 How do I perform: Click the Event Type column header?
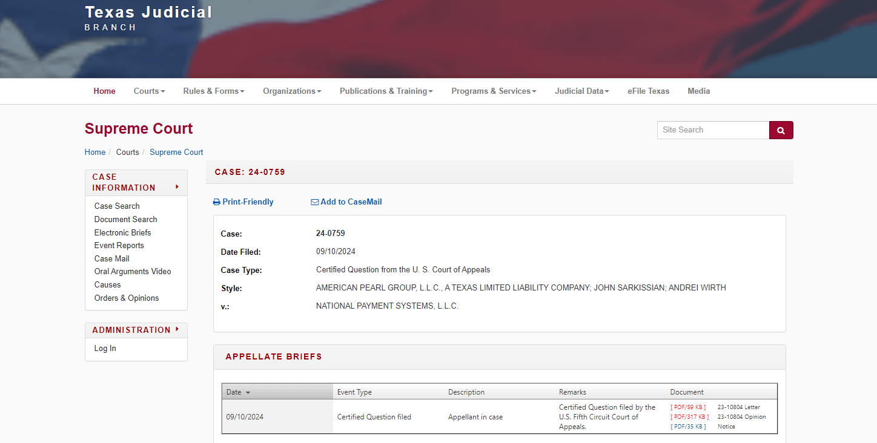click(354, 392)
